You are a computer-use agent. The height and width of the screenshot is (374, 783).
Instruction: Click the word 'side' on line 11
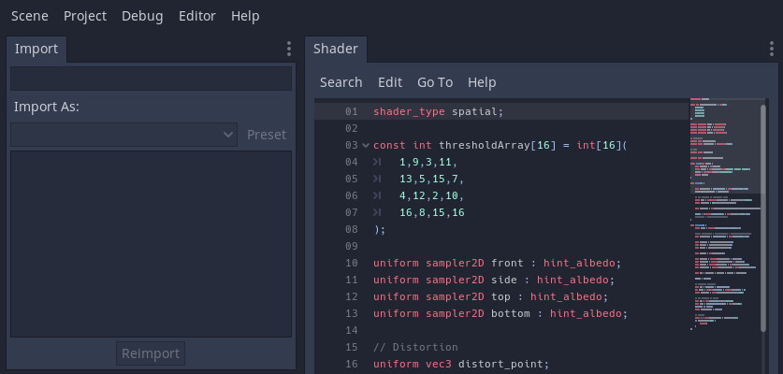504,280
